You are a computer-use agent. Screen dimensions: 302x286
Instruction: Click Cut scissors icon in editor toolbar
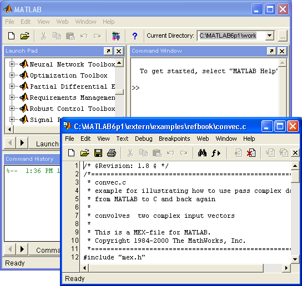coord(130,153)
